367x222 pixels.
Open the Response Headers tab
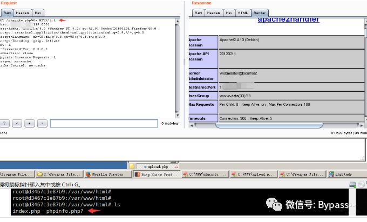(214, 13)
